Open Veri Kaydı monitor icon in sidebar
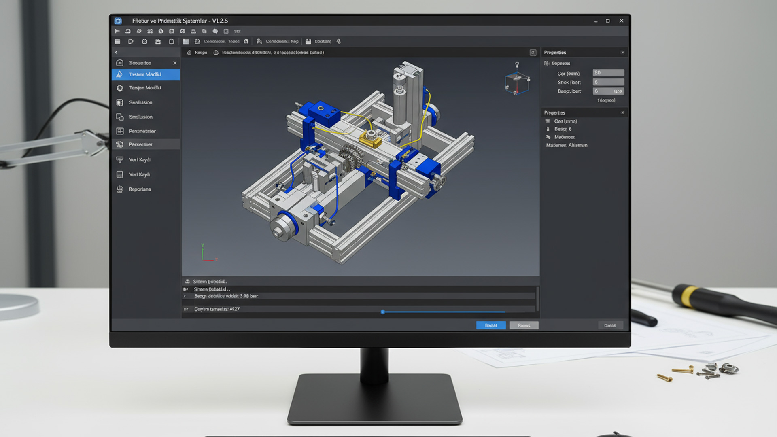The width and height of the screenshot is (777, 437). coord(120,159)
